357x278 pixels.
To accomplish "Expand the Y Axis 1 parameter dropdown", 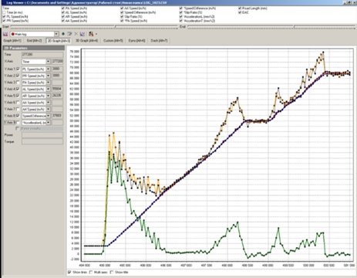I will pyautogui.click(x=48, y=69).
